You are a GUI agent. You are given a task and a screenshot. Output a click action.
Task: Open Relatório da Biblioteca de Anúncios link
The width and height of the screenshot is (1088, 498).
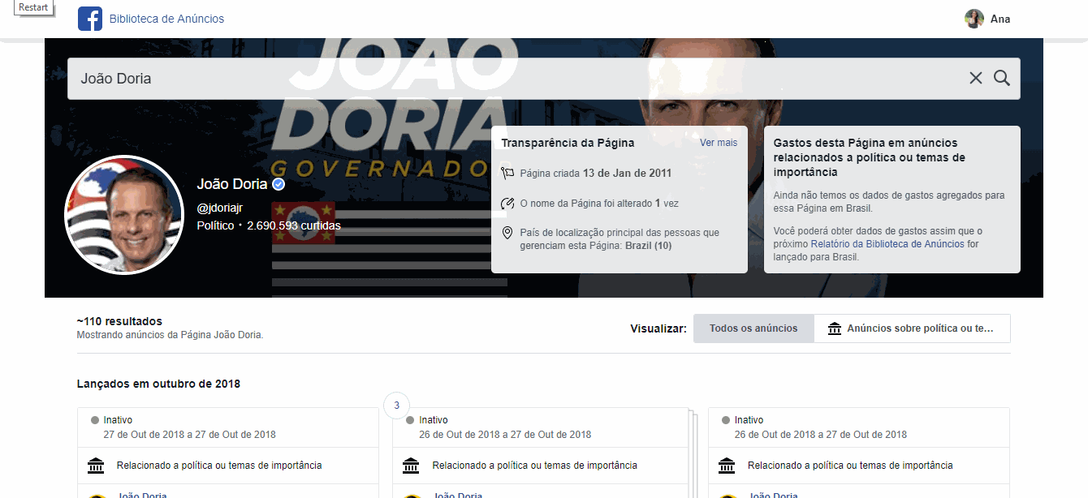click(887, 243)
